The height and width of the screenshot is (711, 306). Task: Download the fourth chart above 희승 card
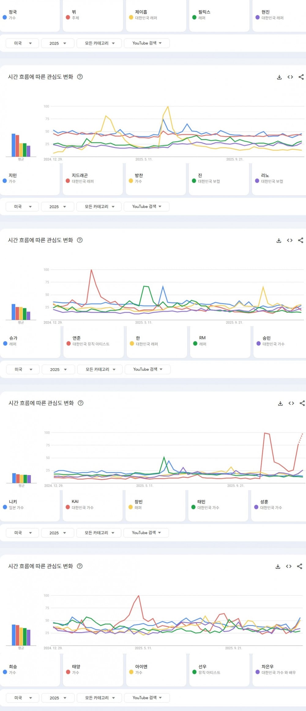278,566
